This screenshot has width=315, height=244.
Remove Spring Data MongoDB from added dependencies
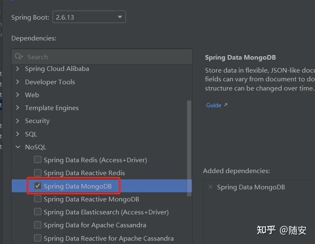tap(210, 187)
